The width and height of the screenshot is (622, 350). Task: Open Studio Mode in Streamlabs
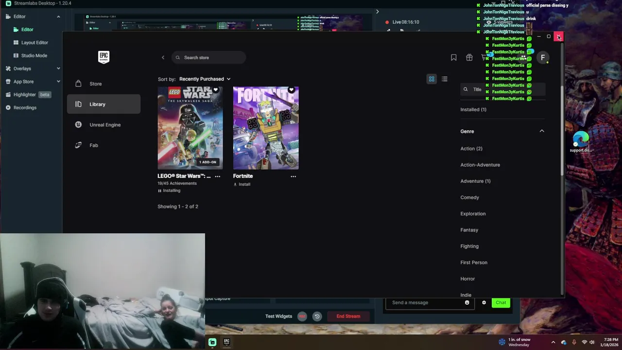pyautogui.click(x=34, y=56)
